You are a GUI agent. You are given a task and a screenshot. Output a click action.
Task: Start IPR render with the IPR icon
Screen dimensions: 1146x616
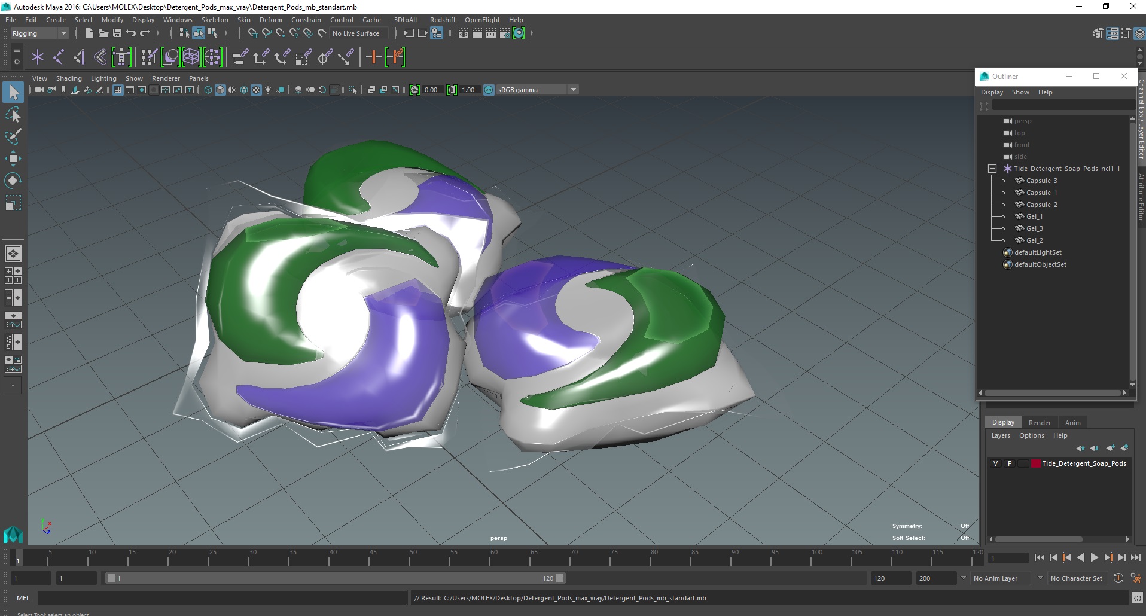491,33
